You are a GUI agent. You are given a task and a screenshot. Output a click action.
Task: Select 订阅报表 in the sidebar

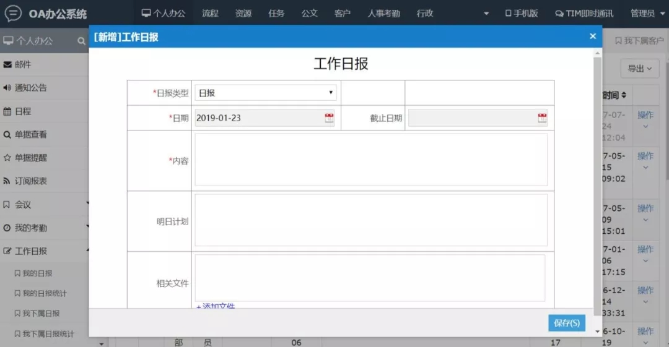tap(30, 181)
